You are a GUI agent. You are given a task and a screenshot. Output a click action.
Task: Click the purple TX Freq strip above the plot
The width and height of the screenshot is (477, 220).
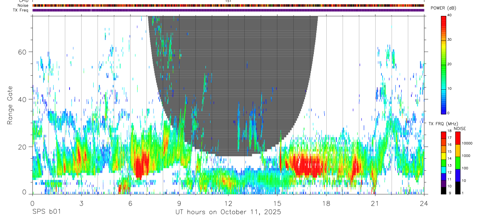(228, 10)
